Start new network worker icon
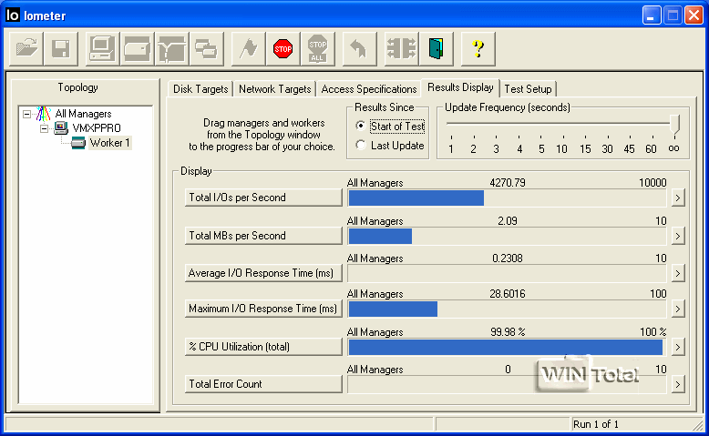Image resolution: width=709 pixels, height=436 pixels. 172,48
